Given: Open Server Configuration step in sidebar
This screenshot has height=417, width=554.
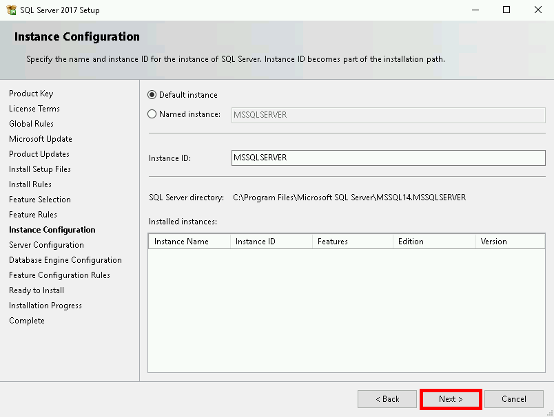Looking at the screenshot, I should click(46, 245).
